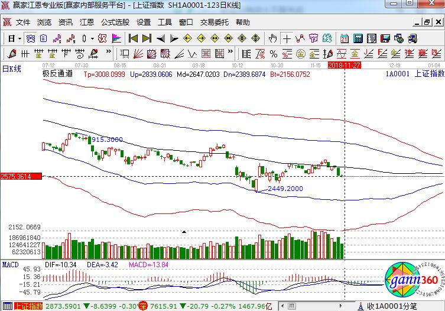This screenshot has width=445, height=311.
Task: Open the calendar date icon
Action: click(x=345, y=38)
